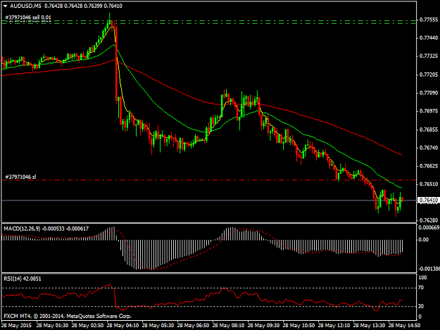Click the MACD value -0.000533
This screenshot has width=440, height=330.
(53, 229)
